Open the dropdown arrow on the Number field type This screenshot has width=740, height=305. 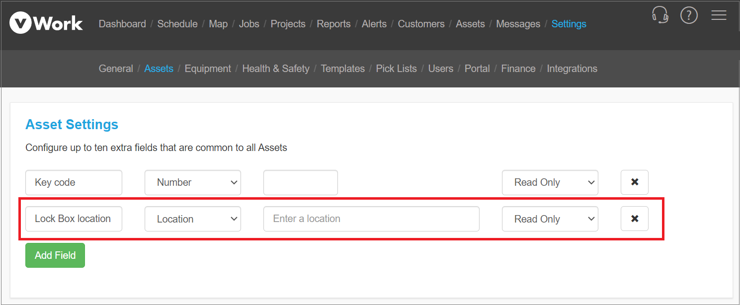[234, 182]
